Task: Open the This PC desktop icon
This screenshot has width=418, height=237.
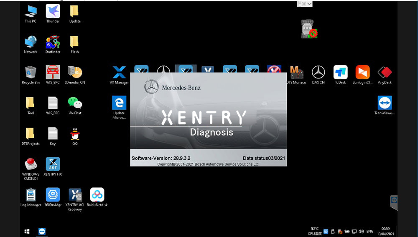Action: pos(31,14)
